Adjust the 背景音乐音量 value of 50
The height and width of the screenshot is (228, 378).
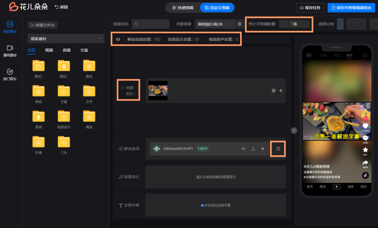click(197, 40)
